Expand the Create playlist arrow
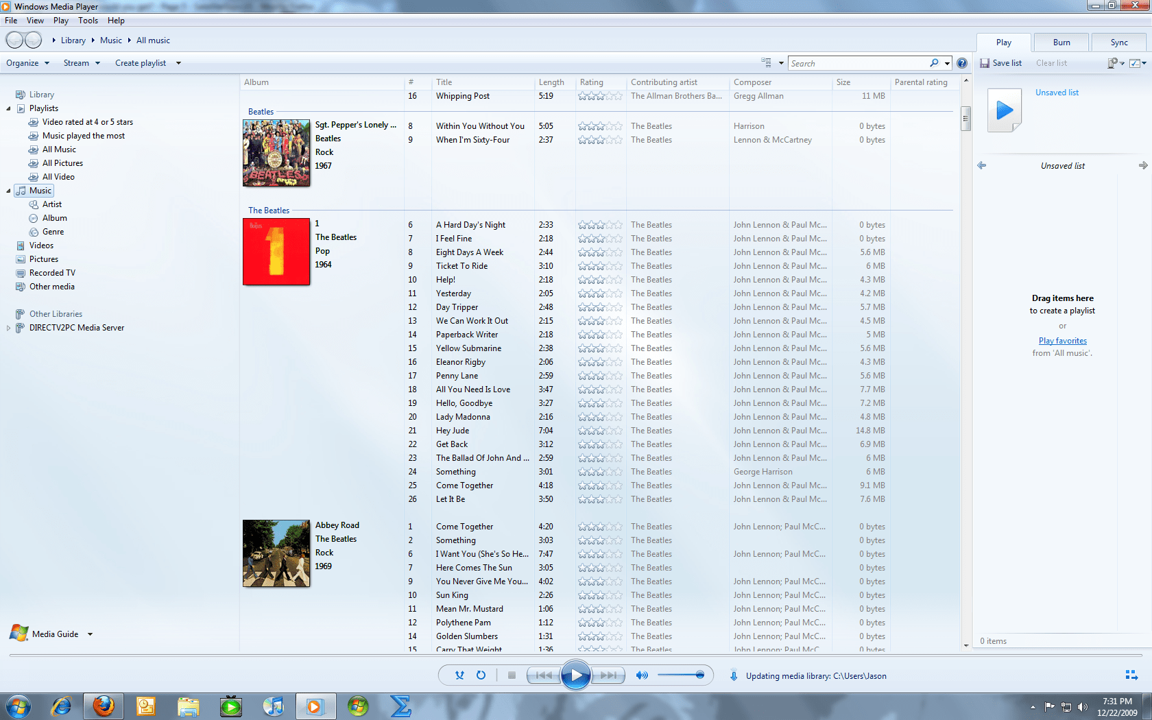The image size is (1152, 720). pyautogui.click(x=178, y=63)
